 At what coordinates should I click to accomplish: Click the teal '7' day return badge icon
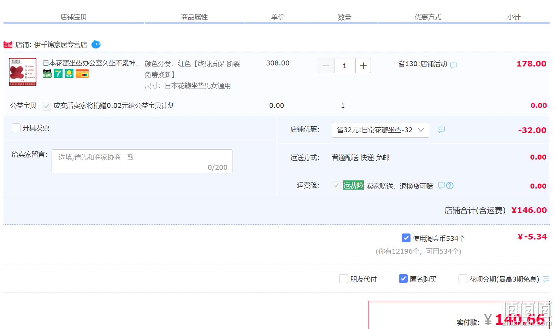(x=58, y=74)
